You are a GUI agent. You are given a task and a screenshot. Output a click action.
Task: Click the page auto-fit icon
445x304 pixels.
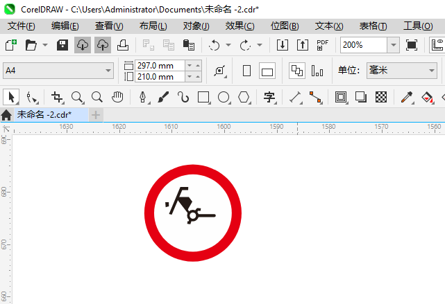pyautogui.click(x=220, y=71)
